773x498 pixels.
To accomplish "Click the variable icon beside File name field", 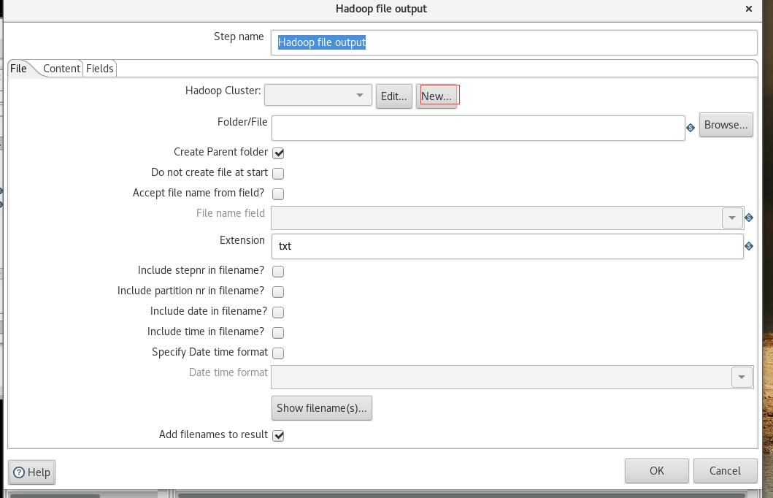I will coord(749,218).
